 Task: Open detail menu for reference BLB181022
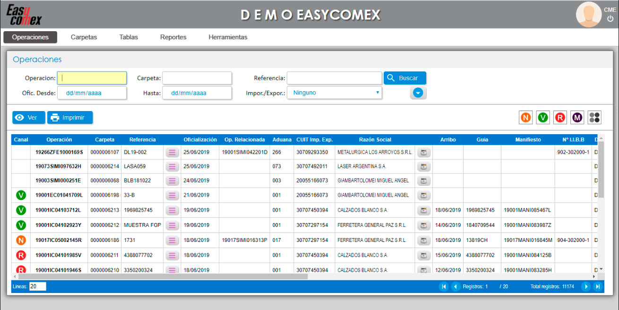172,181
